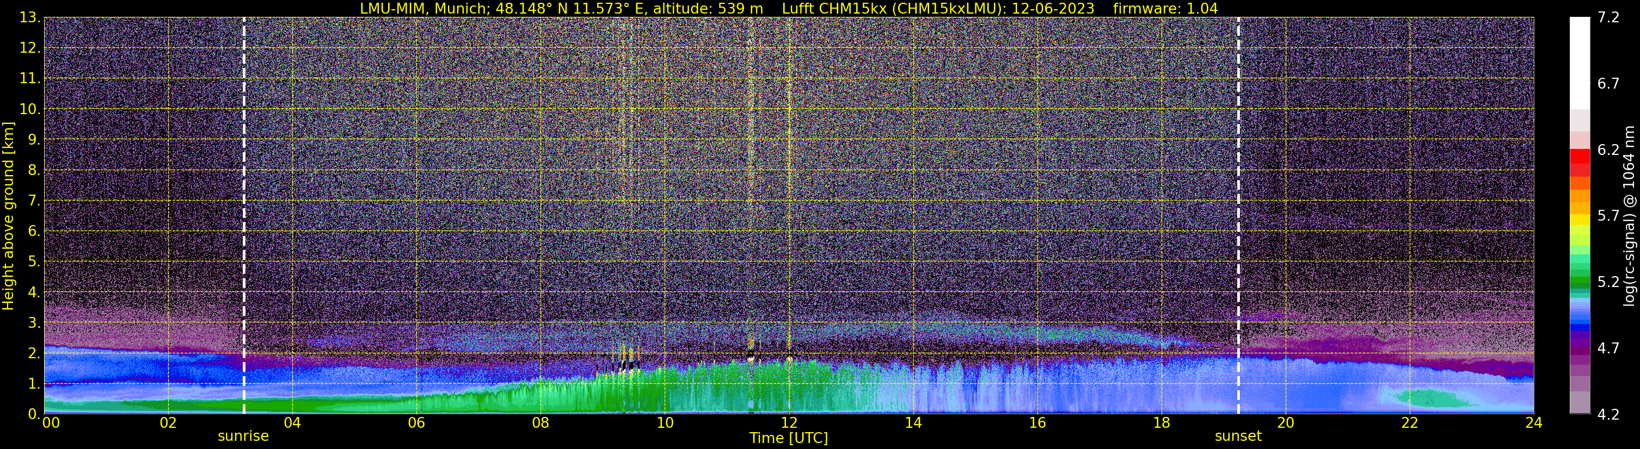Click the time tick label 12
This screenshot has height=449, width=1640.
(x=789, y=423)
